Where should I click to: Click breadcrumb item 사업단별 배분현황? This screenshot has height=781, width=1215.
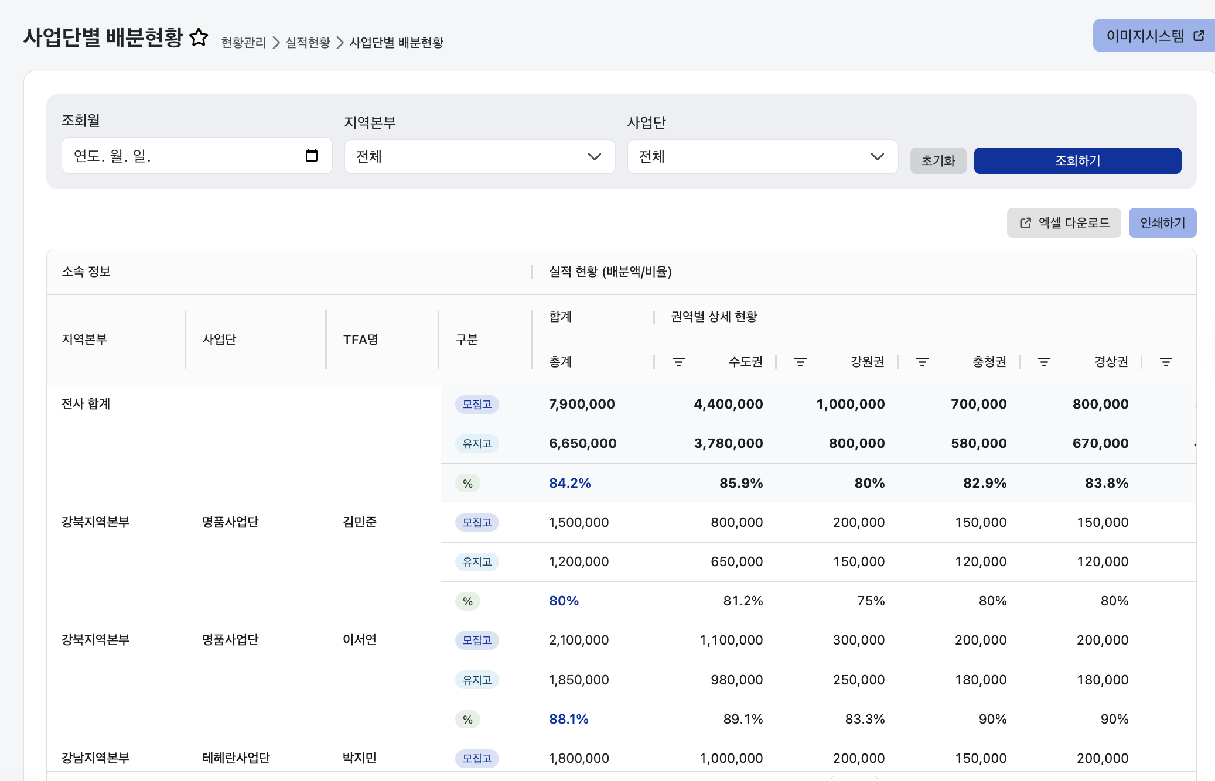pyautogui.click(x=396, y=42)
